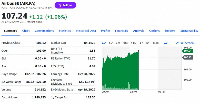Select the 1Y chart range

pos(141,43)
